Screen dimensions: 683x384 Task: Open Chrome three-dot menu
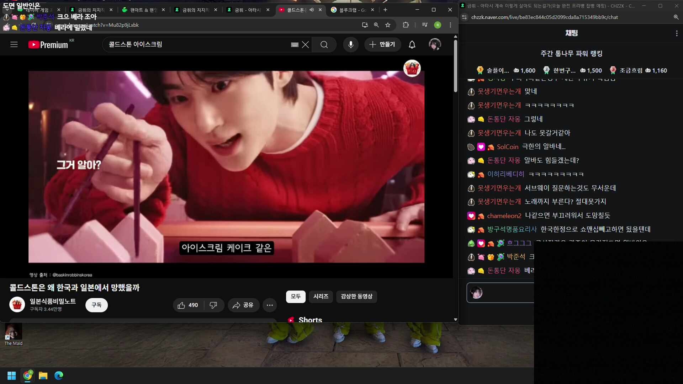[450, 25]
